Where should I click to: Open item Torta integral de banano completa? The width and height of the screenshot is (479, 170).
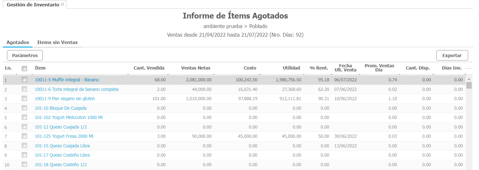tap(77, 89)
